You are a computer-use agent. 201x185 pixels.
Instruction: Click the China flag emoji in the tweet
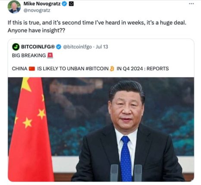click(x=32, y=69)
